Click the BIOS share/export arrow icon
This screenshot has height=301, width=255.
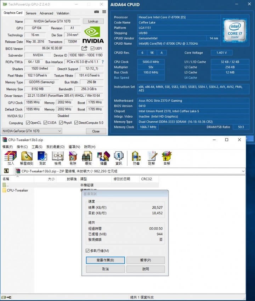point(84,48)
